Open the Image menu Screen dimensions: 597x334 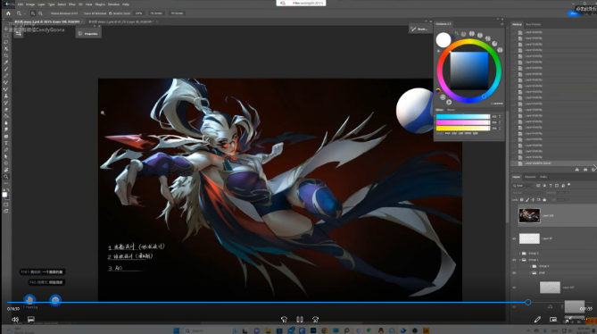(x=30, y=4)
